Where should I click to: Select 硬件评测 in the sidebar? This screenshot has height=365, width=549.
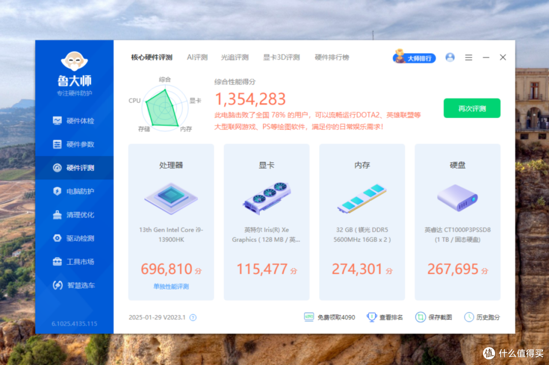click(74, 168)
